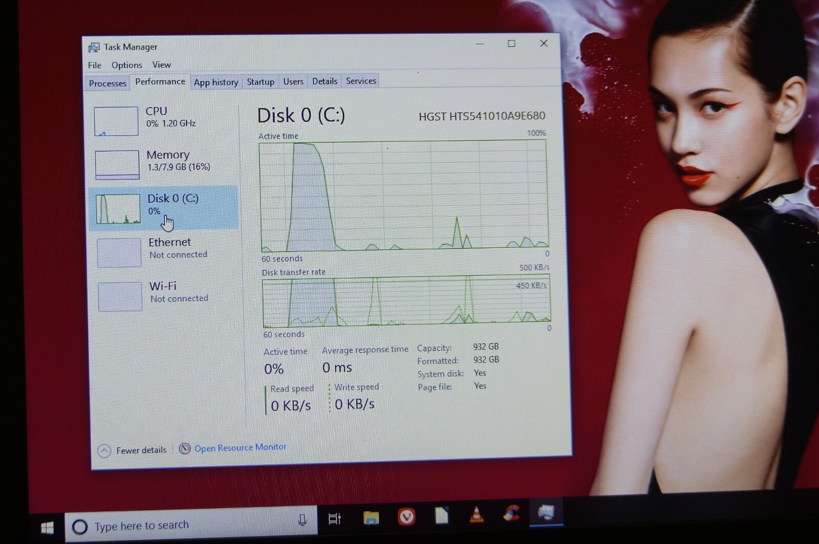819x544 pixels.
Task: Open the File menu in Task Manager
Action: click(x=95, y=65)
